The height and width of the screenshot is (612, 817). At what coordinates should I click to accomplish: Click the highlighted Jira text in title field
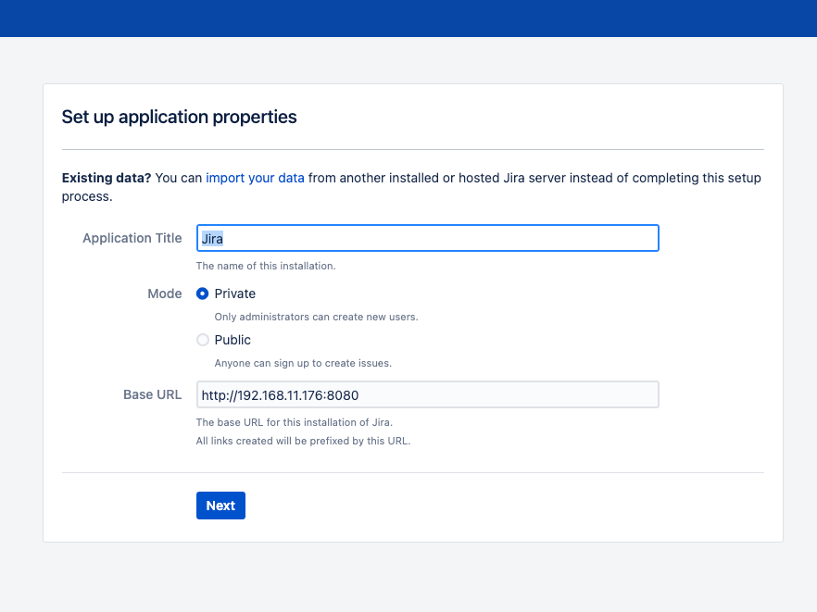(212, 239)
